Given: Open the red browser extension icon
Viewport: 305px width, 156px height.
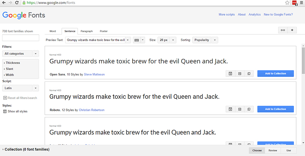Looking at the screenshot, I should click(295, 3).
